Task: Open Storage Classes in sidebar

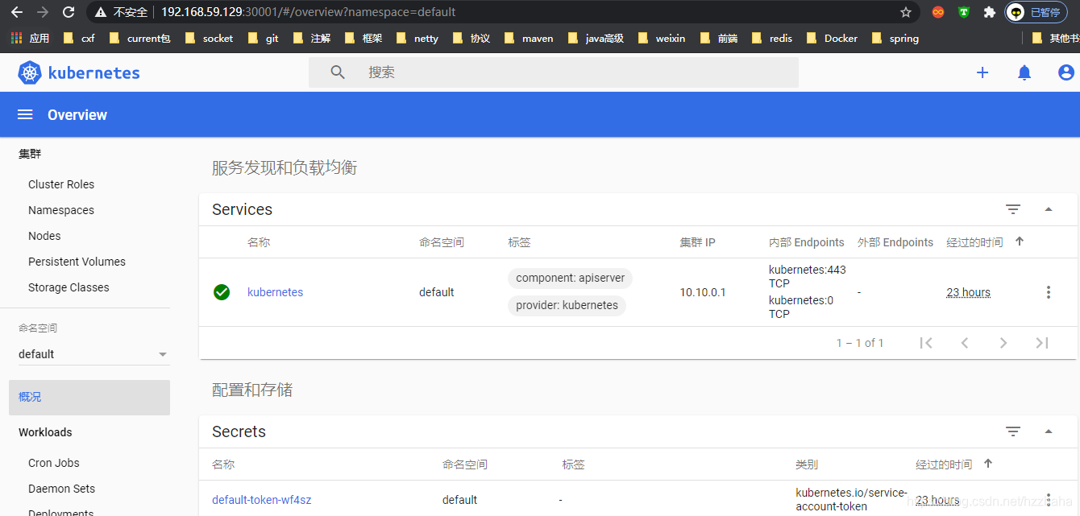Action: tap(69, 287)
